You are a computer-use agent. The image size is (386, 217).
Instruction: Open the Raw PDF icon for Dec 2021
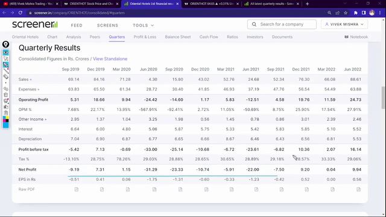307,189
